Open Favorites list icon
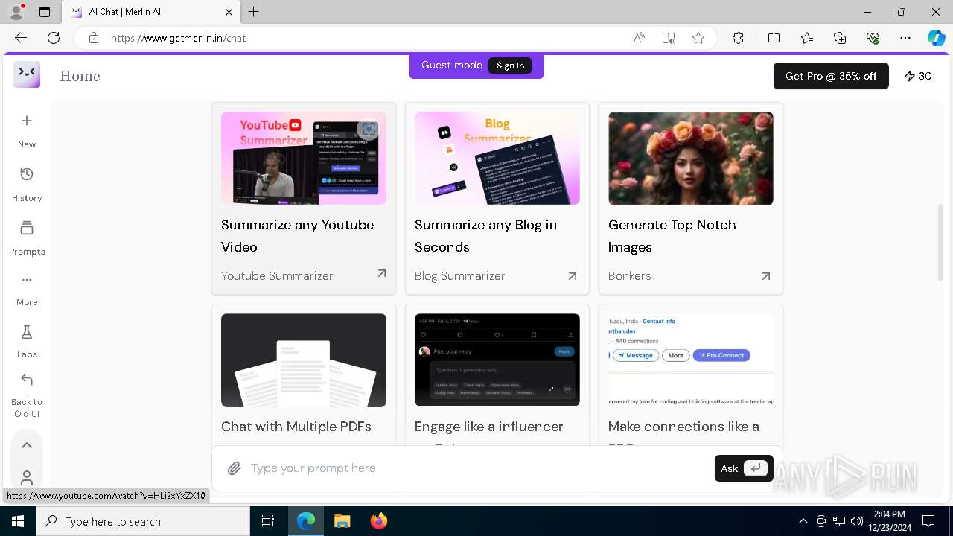Viewport: 953px width, 536px height. click(807, 38)
